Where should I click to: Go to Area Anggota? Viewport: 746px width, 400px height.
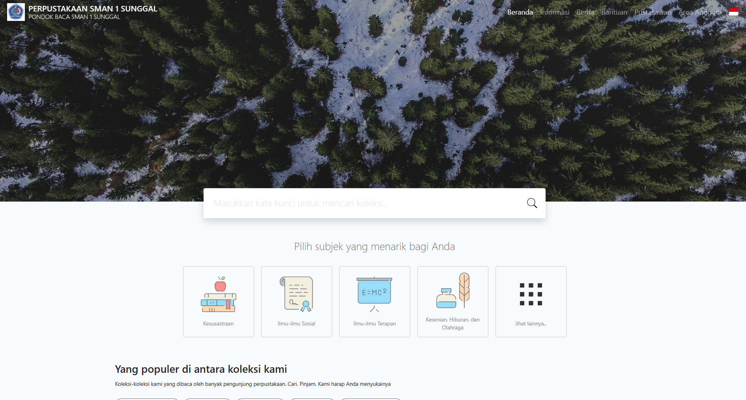[700, 12]
